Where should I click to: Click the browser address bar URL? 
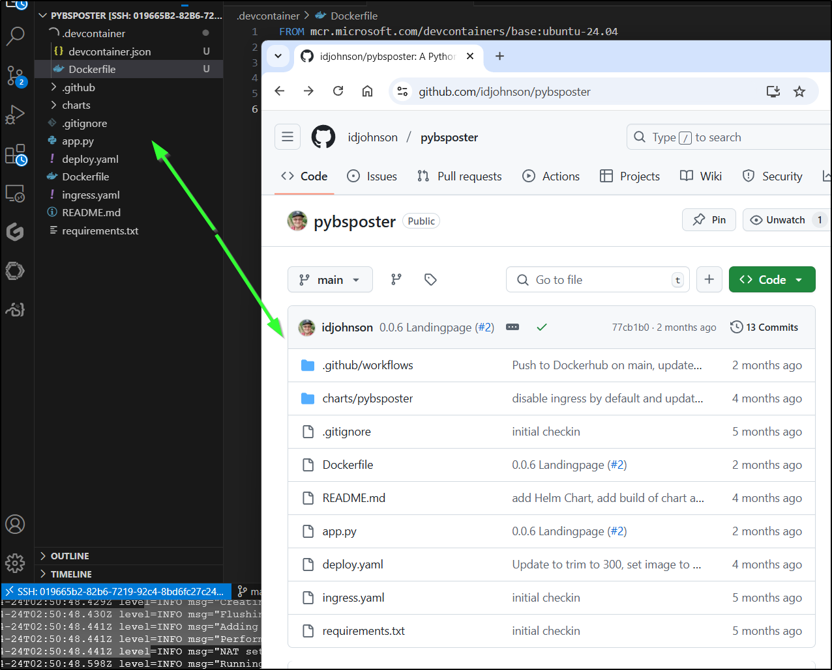point(505,92)
